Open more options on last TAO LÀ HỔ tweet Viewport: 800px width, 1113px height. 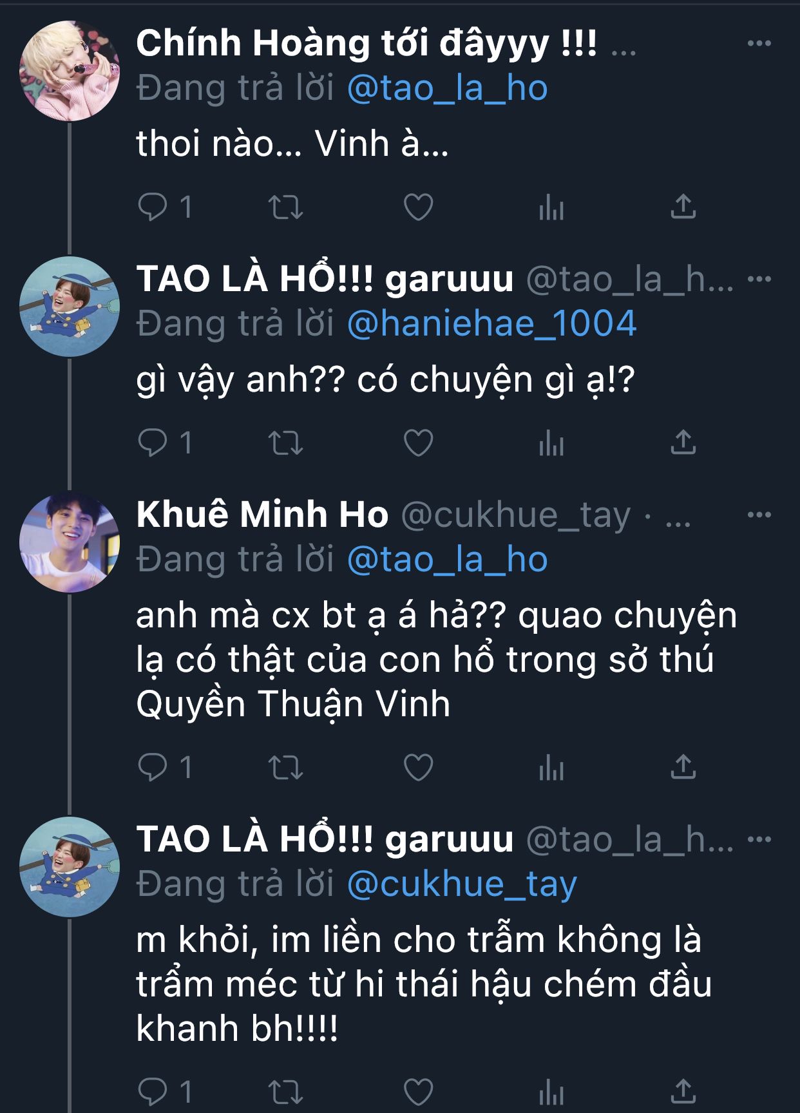click(759, 839)
